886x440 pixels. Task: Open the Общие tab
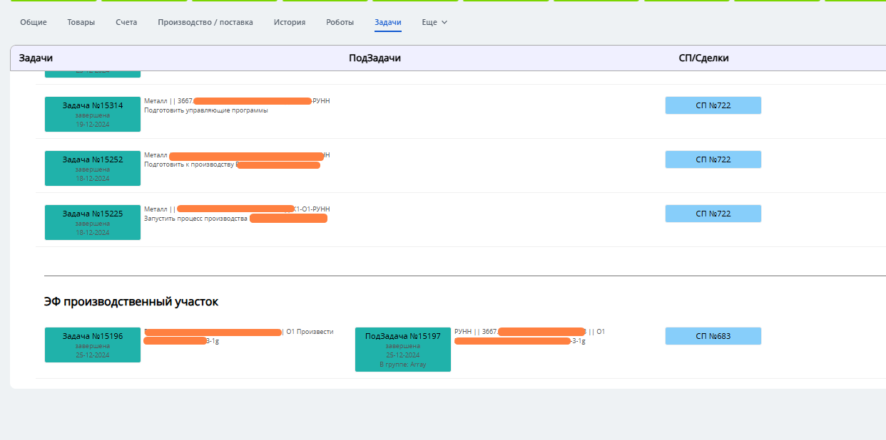[34, 22]
